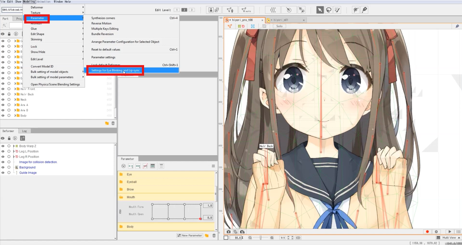Click the create rotation deformer icon
Viewport: 462px width, 245px height.
pyautogui.click(x=289, y=10)
